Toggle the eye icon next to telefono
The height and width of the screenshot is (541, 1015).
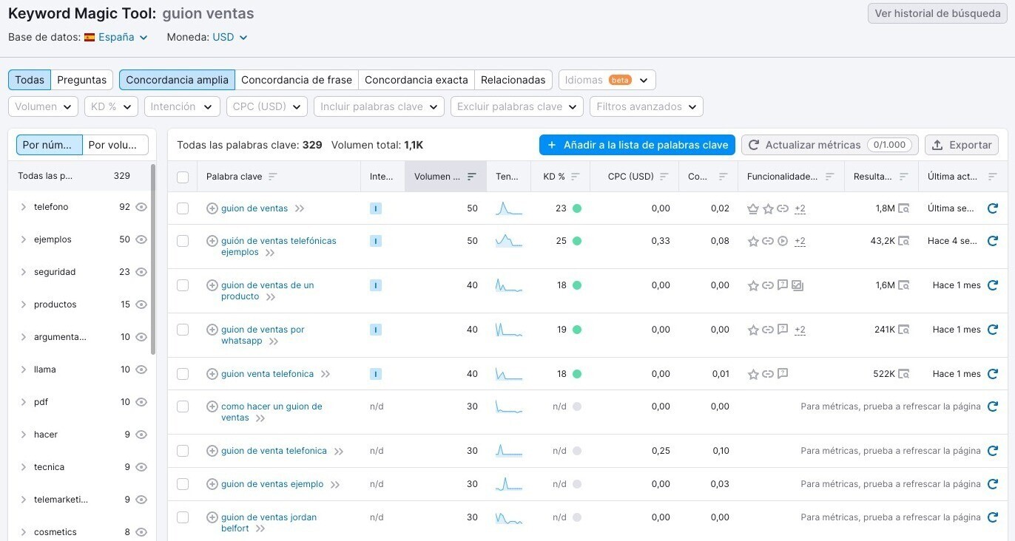(141, 207)
